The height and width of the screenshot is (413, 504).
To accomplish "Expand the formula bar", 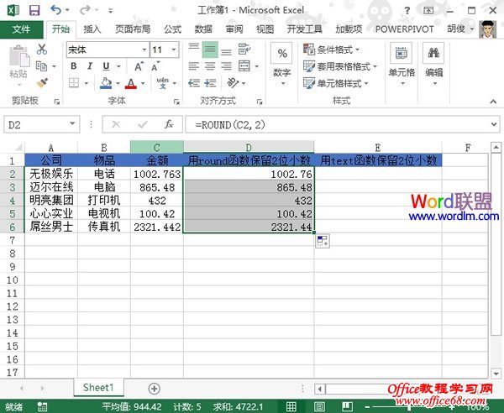I will point(494,124).
